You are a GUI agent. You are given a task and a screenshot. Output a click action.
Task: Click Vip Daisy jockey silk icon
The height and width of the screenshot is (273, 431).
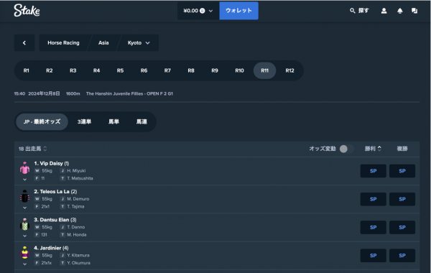point(24,167)
